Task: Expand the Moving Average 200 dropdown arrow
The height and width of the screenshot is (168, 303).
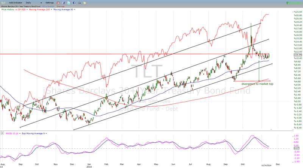Action: coord(52,9)
